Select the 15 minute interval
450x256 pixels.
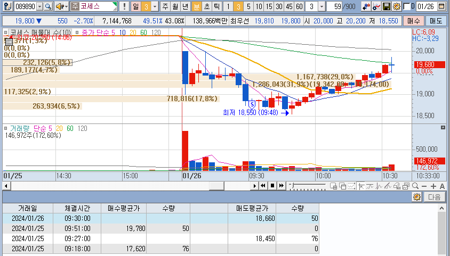[269, 6]
